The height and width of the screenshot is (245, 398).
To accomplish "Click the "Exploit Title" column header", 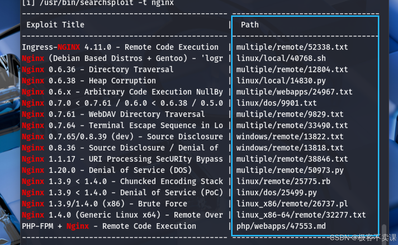I will click(x=55, y=25).
